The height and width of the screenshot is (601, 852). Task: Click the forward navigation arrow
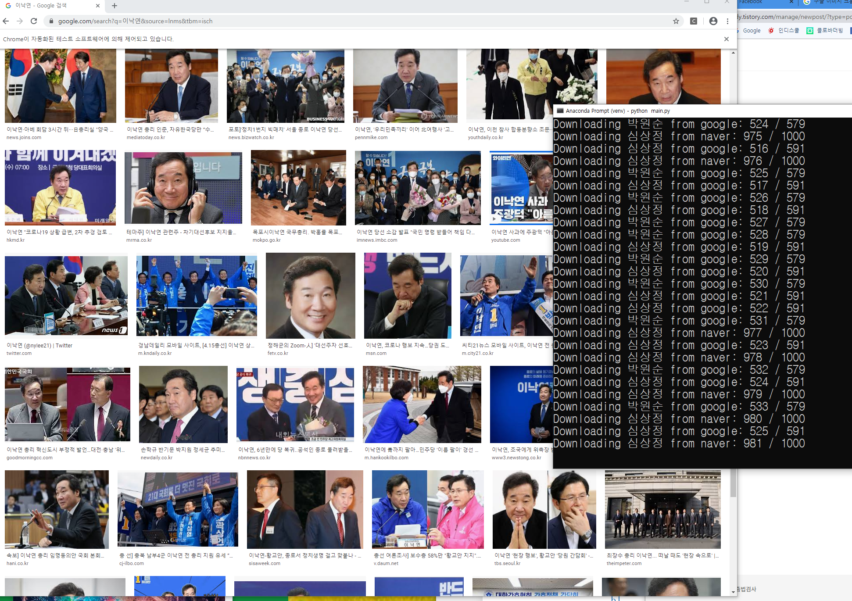point(20,21)
